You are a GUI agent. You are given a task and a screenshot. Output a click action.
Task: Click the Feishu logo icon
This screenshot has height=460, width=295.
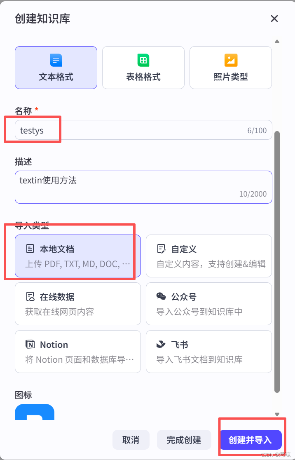click(x=162, y=345)
